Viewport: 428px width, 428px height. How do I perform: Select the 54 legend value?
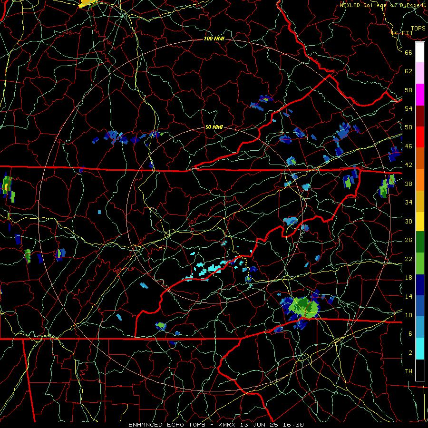(409, 108)
